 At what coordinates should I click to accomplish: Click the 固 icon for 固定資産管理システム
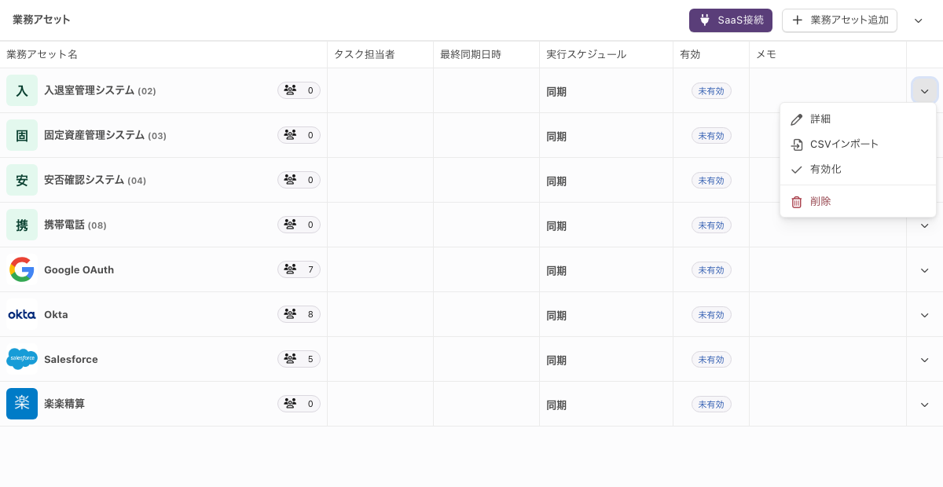click(22, 135)
